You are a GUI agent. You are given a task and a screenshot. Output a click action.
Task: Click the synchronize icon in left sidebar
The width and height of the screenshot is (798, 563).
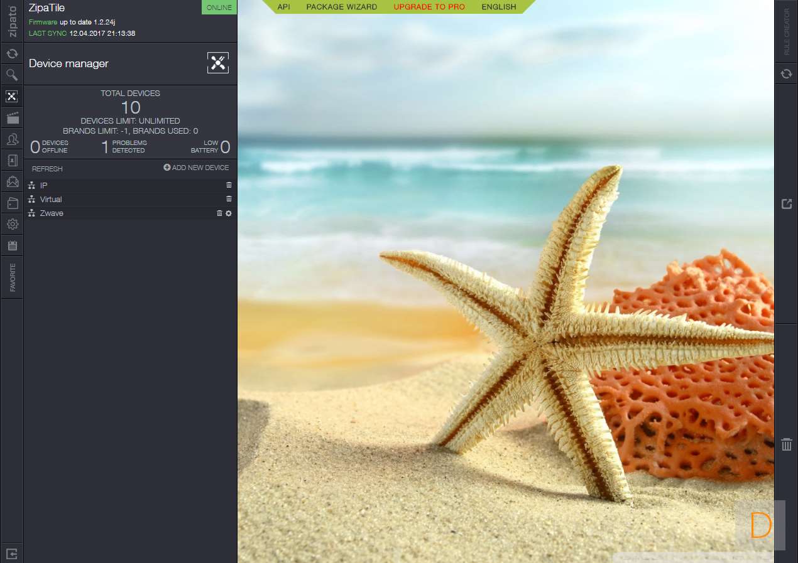(12, 53)
